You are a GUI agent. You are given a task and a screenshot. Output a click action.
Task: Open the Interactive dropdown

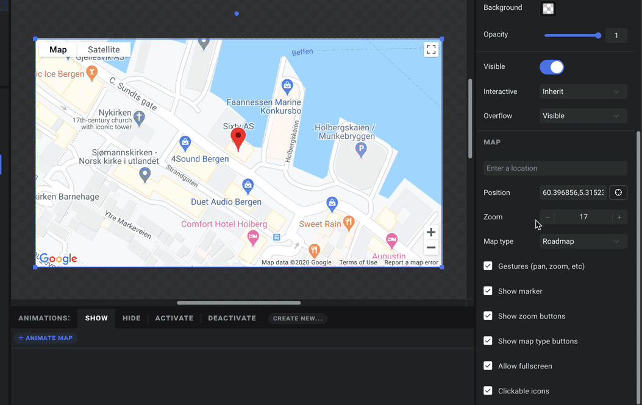(x=583, y=91)
